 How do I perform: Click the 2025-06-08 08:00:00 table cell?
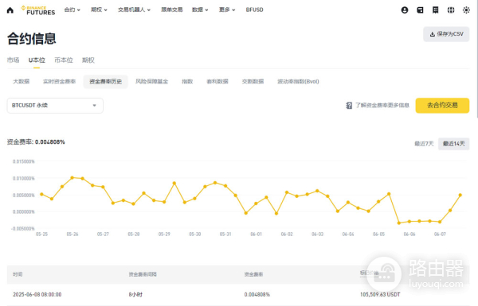tap(37, 294)
